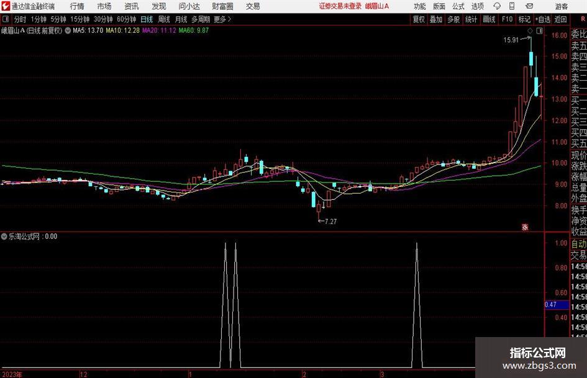Click 乐淘公式网 : 0.00 indicator title

(x=33, y=236)
